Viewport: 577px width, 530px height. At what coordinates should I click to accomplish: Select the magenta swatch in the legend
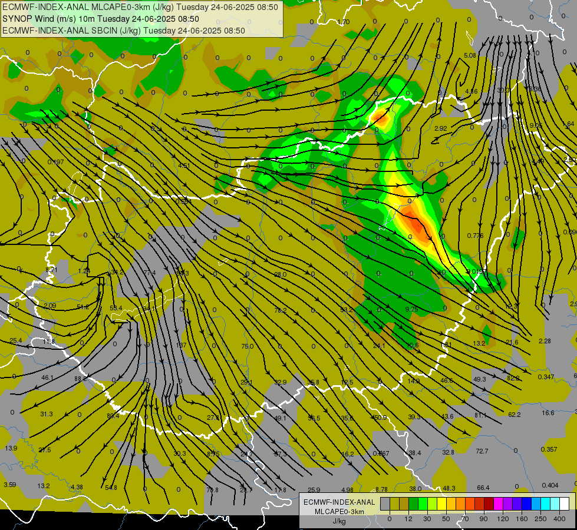coord(498,503)
